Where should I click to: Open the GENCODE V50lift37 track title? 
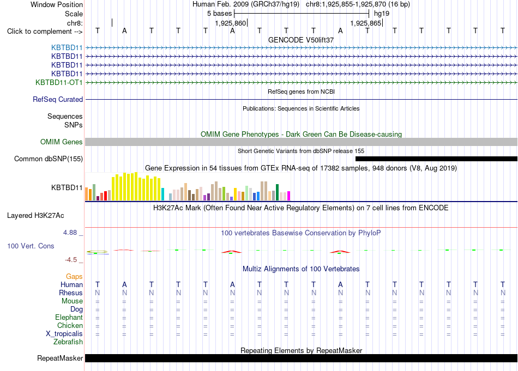pos(301,40)
